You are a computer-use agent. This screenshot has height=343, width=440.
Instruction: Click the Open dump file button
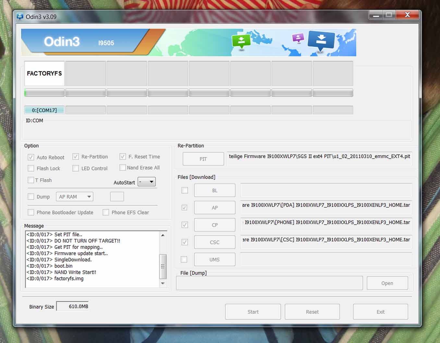387,283
